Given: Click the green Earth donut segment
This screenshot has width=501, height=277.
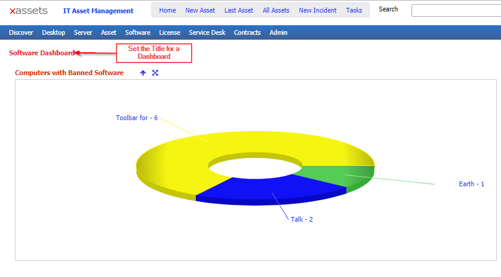Looking at the screenshot, I should tap(339, 175).
